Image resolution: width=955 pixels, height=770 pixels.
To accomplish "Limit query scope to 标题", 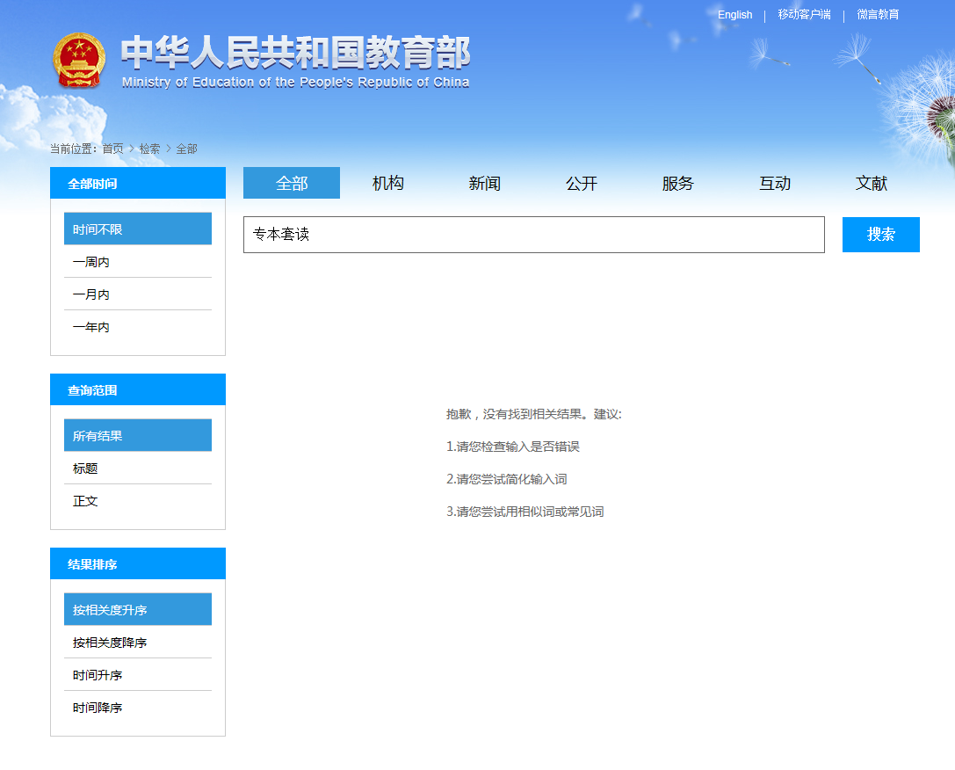I will click(138, 469).
